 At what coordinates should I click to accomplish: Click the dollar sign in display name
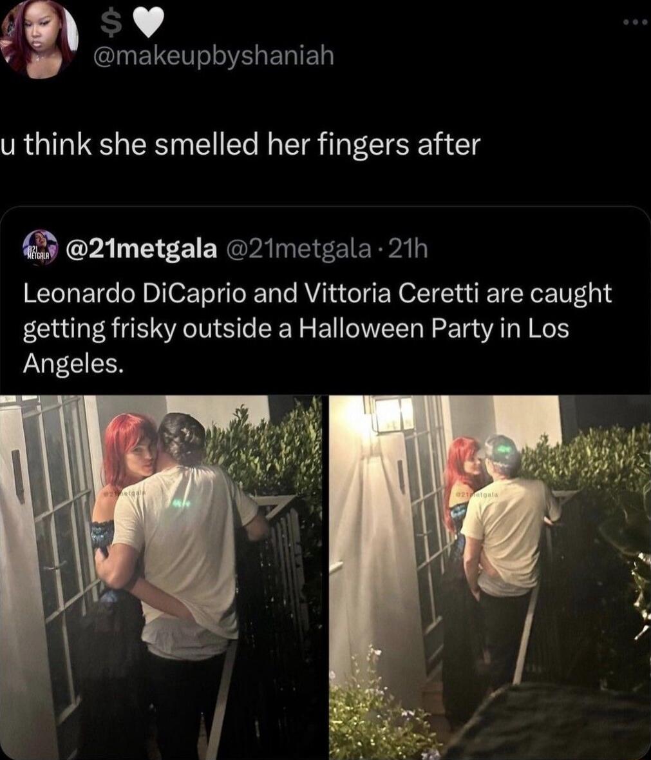(111, 24)
